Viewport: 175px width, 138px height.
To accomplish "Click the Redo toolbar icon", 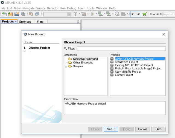I will click(x=37, y=14).
